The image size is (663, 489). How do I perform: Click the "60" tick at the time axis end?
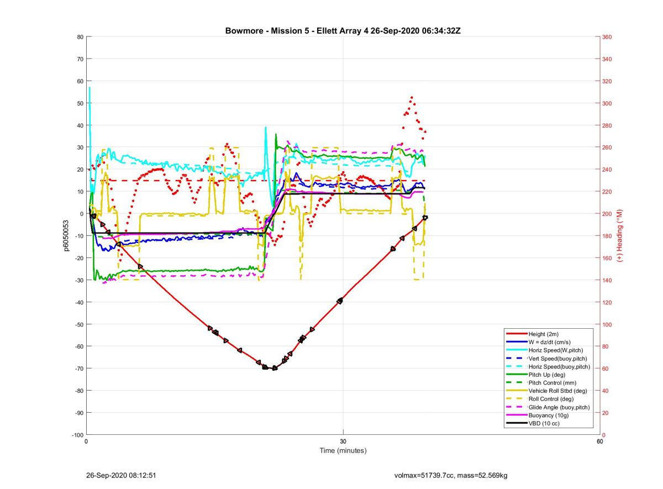[x=599, y=441]
